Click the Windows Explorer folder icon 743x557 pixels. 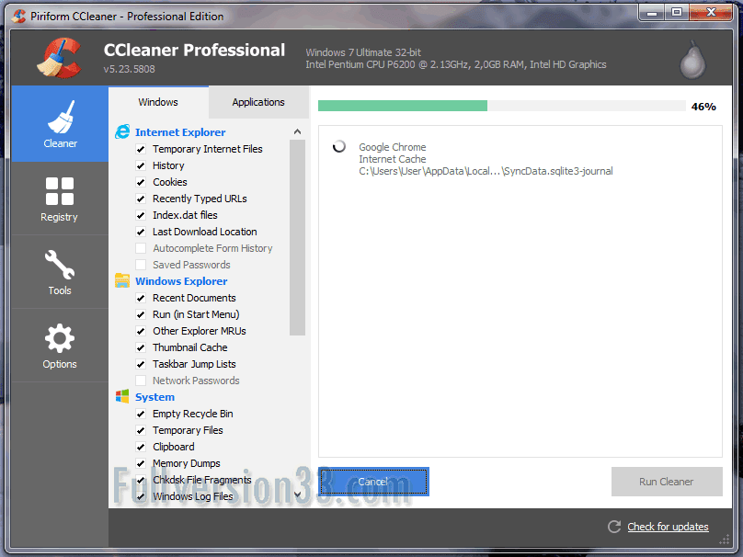coord(122,280)
